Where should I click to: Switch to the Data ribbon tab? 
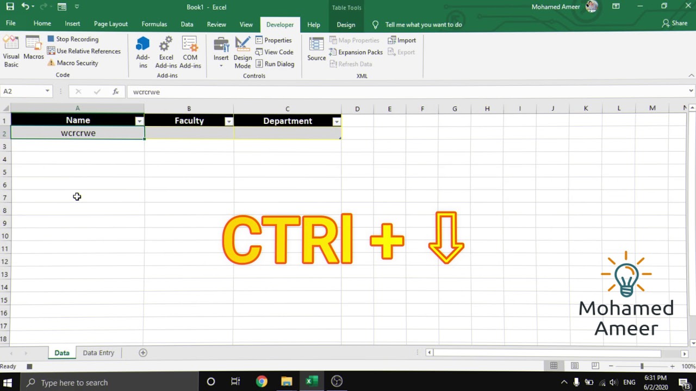187,24
